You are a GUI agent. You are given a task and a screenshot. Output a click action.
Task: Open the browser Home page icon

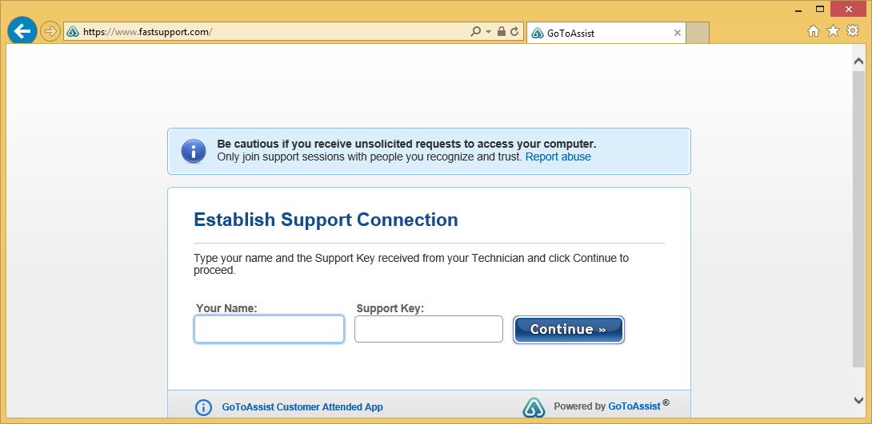tap(814, 31)
